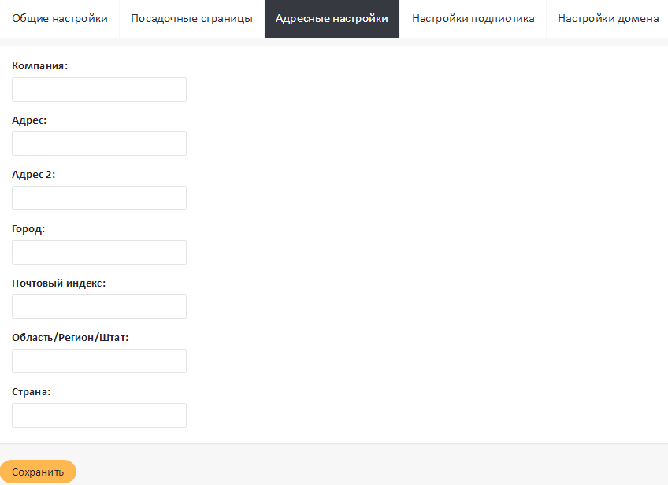Click the Компания input field

99,90
